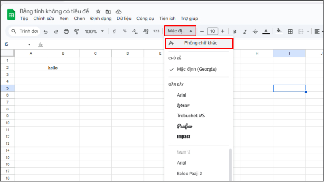Click the Google Sheets home logo
Image resolution: width=324 pixels, height=182 pixels.
pyautogui.click(x=11, y=15)
